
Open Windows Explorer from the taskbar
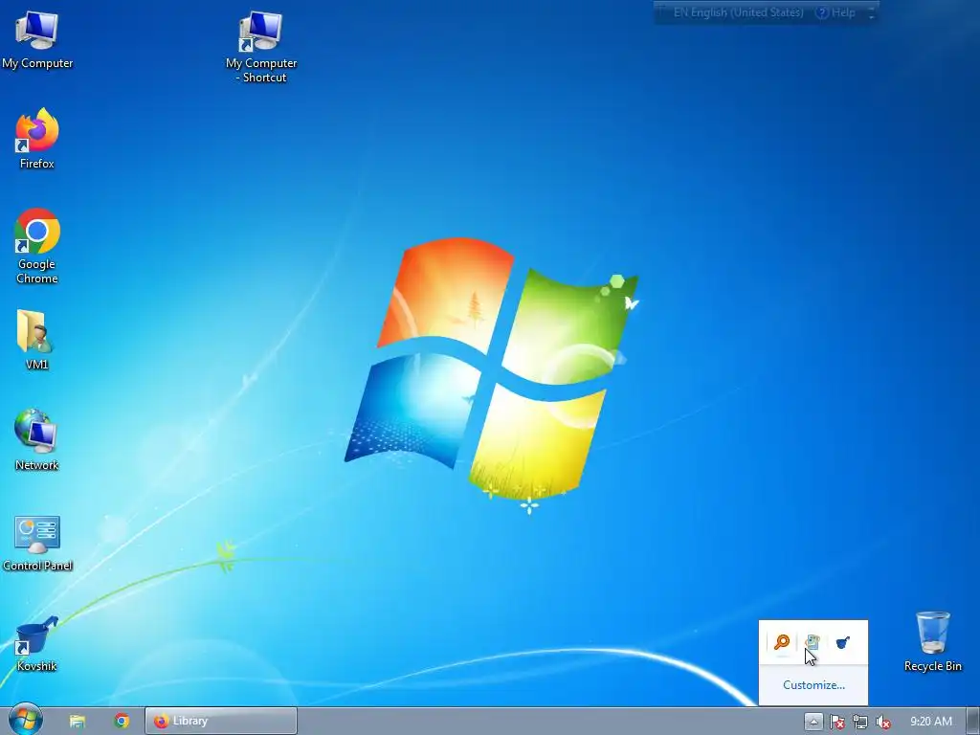[78, 722]
